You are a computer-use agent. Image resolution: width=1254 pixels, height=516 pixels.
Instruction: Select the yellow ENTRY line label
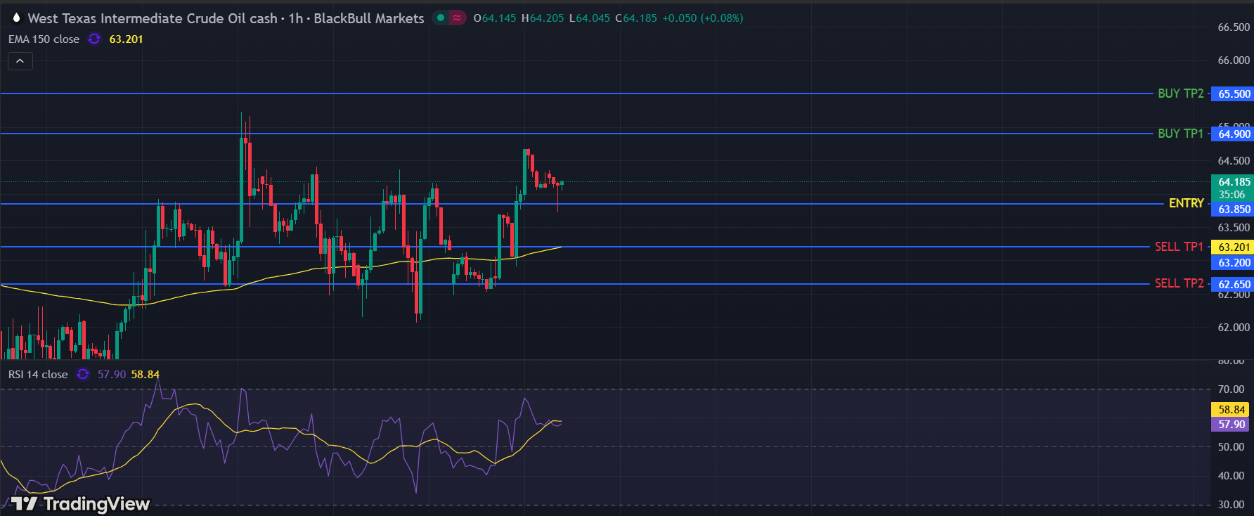tap(1186, 203)
